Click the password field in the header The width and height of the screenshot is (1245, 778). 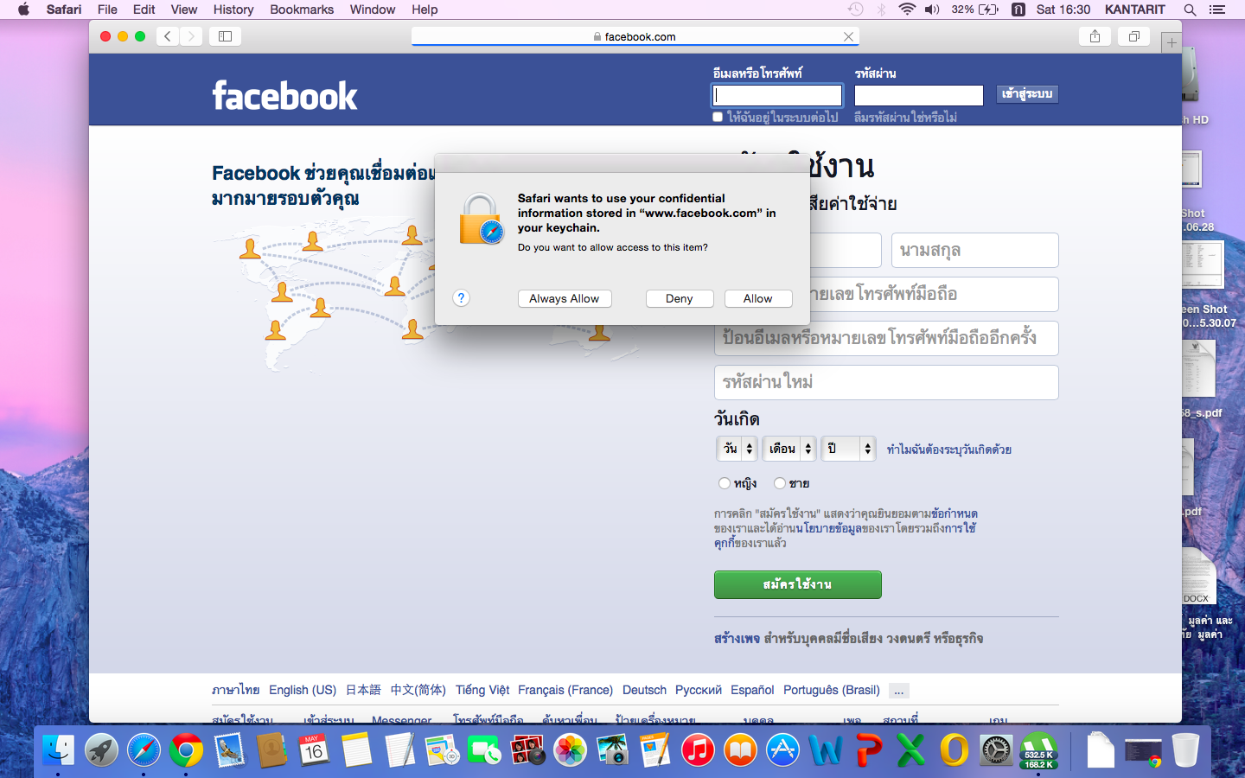coord(919,95)
